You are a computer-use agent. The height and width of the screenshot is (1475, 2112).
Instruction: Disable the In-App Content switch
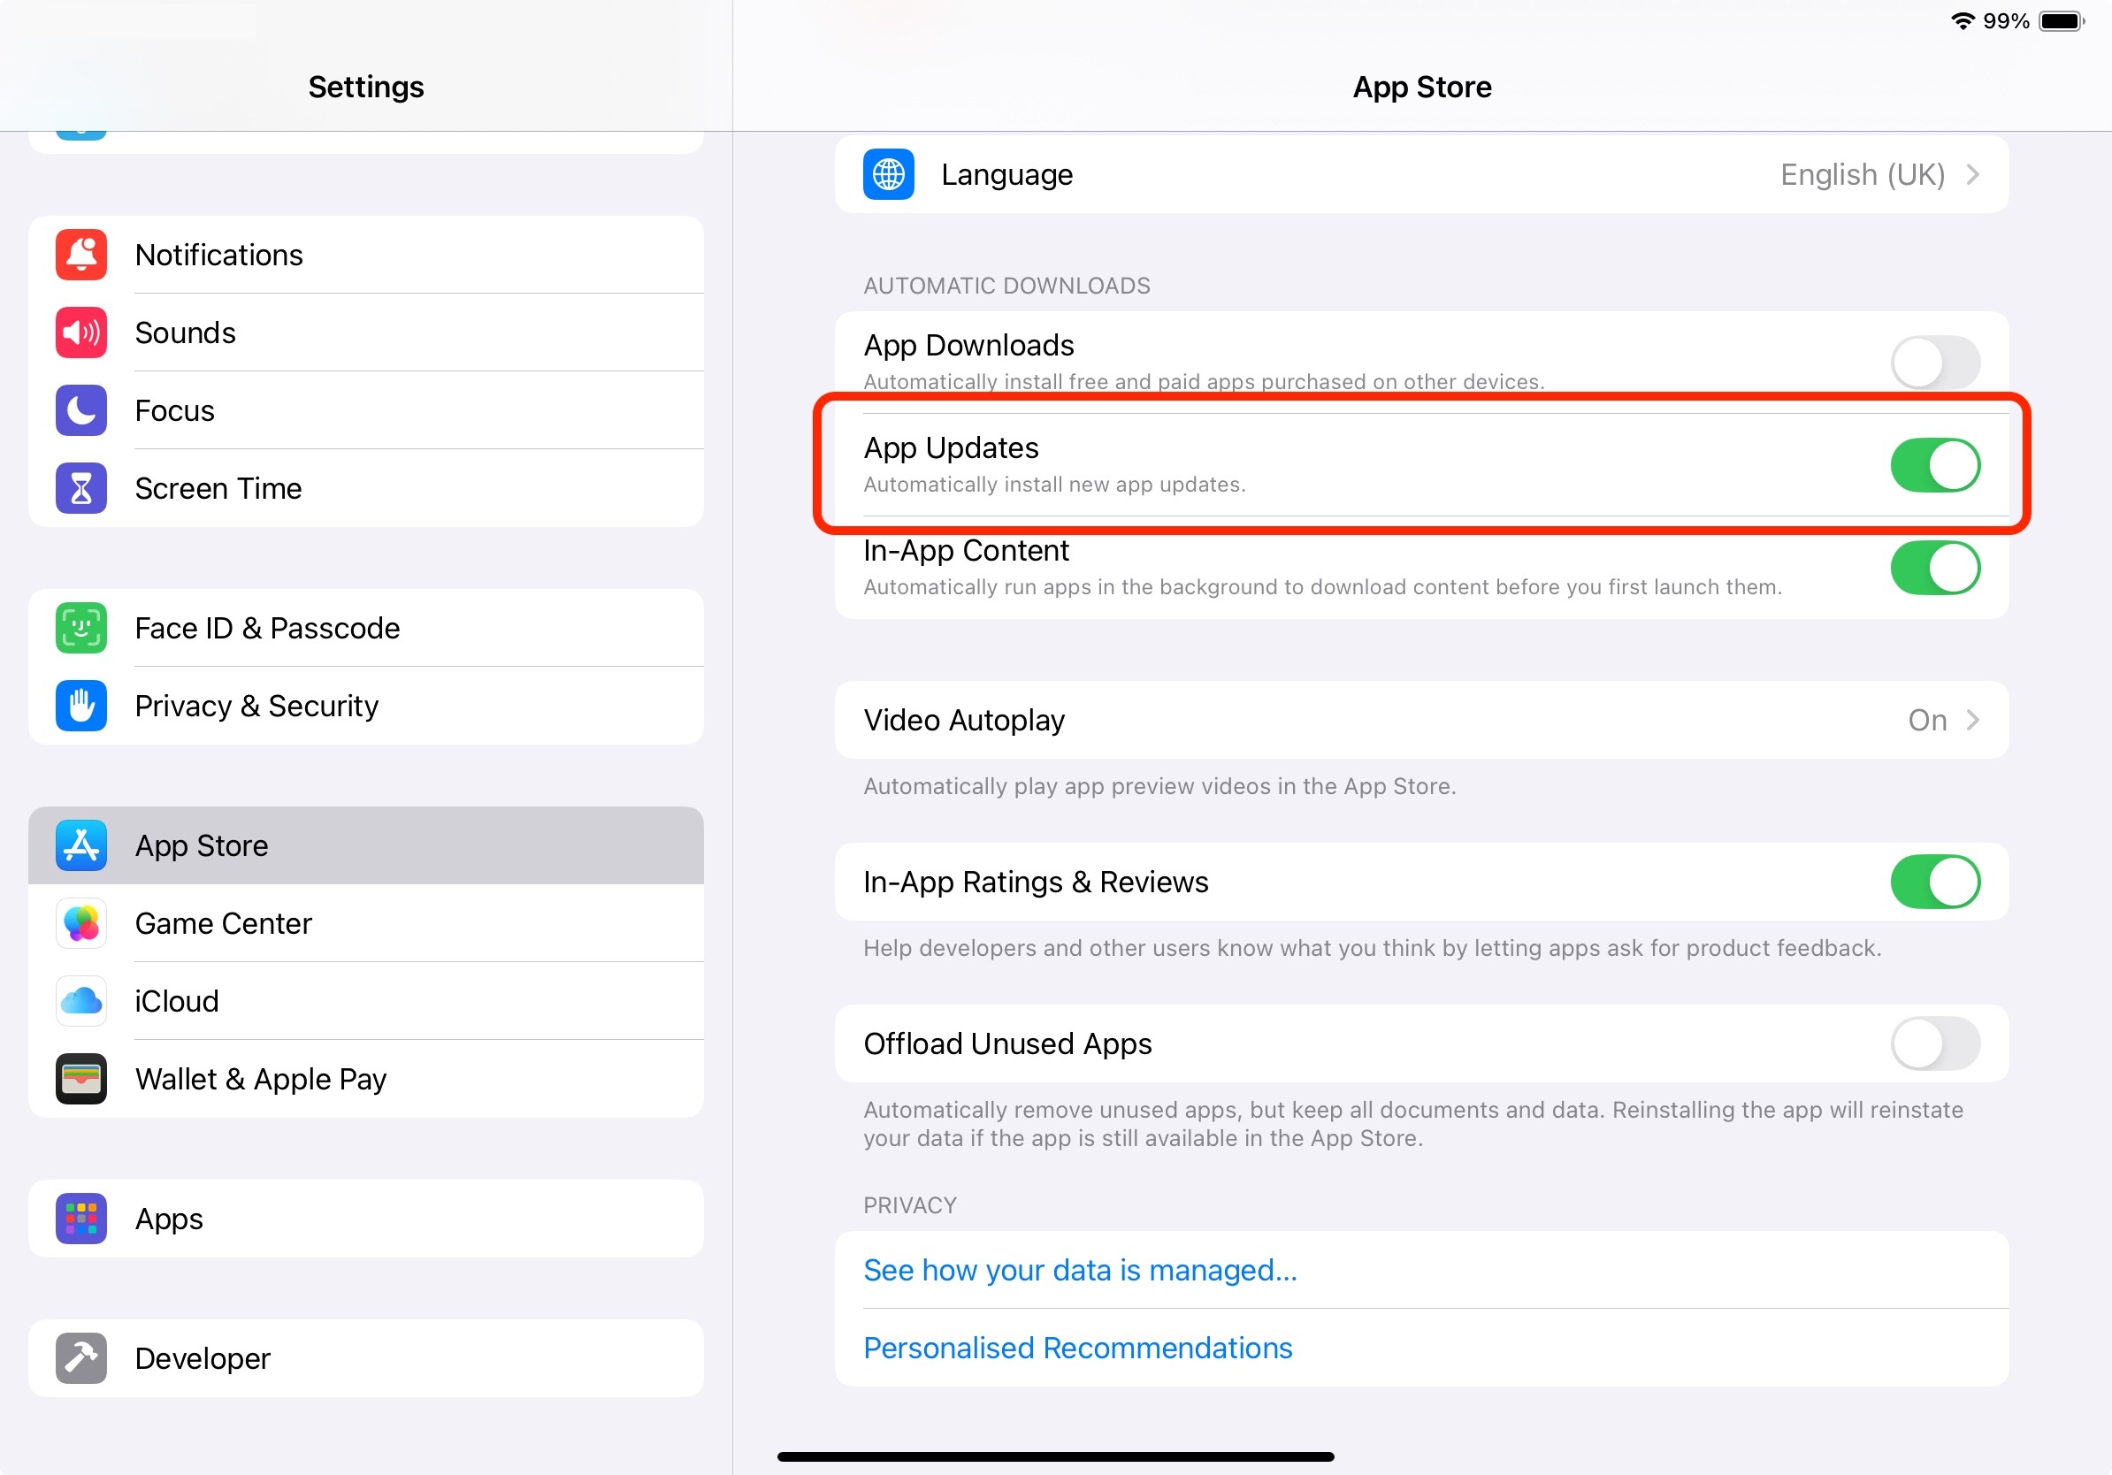pyautogui.click(x=1934, y=568)
